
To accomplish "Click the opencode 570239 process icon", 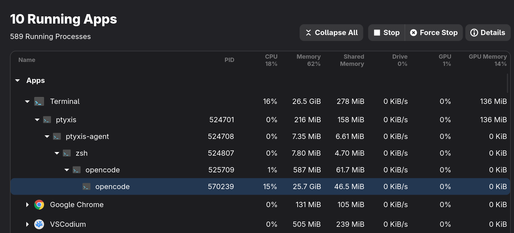I will coord(86,187).
